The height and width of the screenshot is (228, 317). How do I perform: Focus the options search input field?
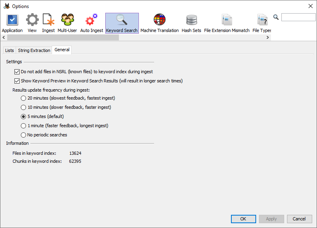[x=298, y=17]
